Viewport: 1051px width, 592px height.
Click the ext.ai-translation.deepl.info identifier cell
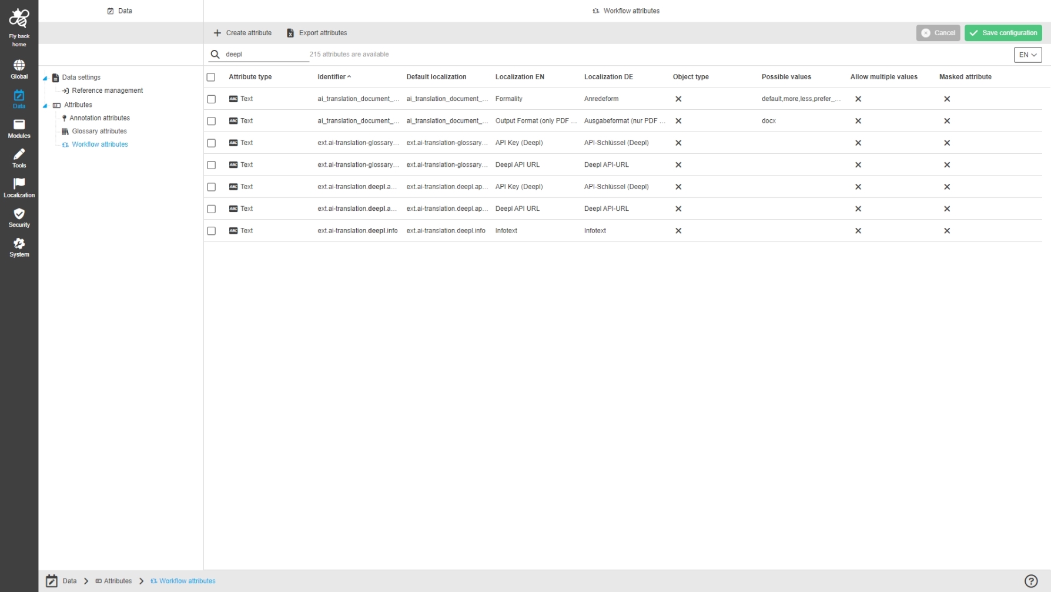(x=357, y=231)
